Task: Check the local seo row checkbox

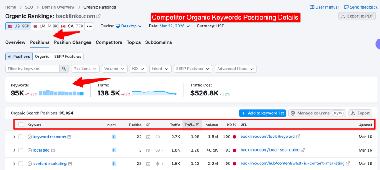Action: click(x=21, y=150)
